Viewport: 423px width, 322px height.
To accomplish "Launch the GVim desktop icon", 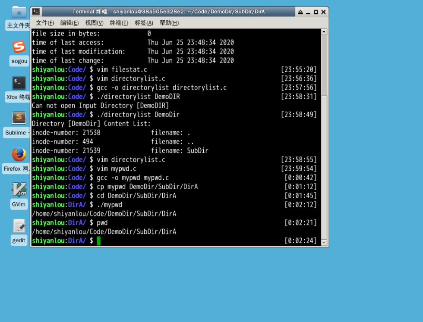I will [19, 190].
